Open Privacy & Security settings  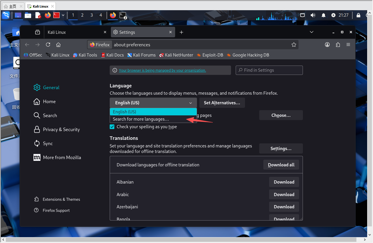point(57,129)
